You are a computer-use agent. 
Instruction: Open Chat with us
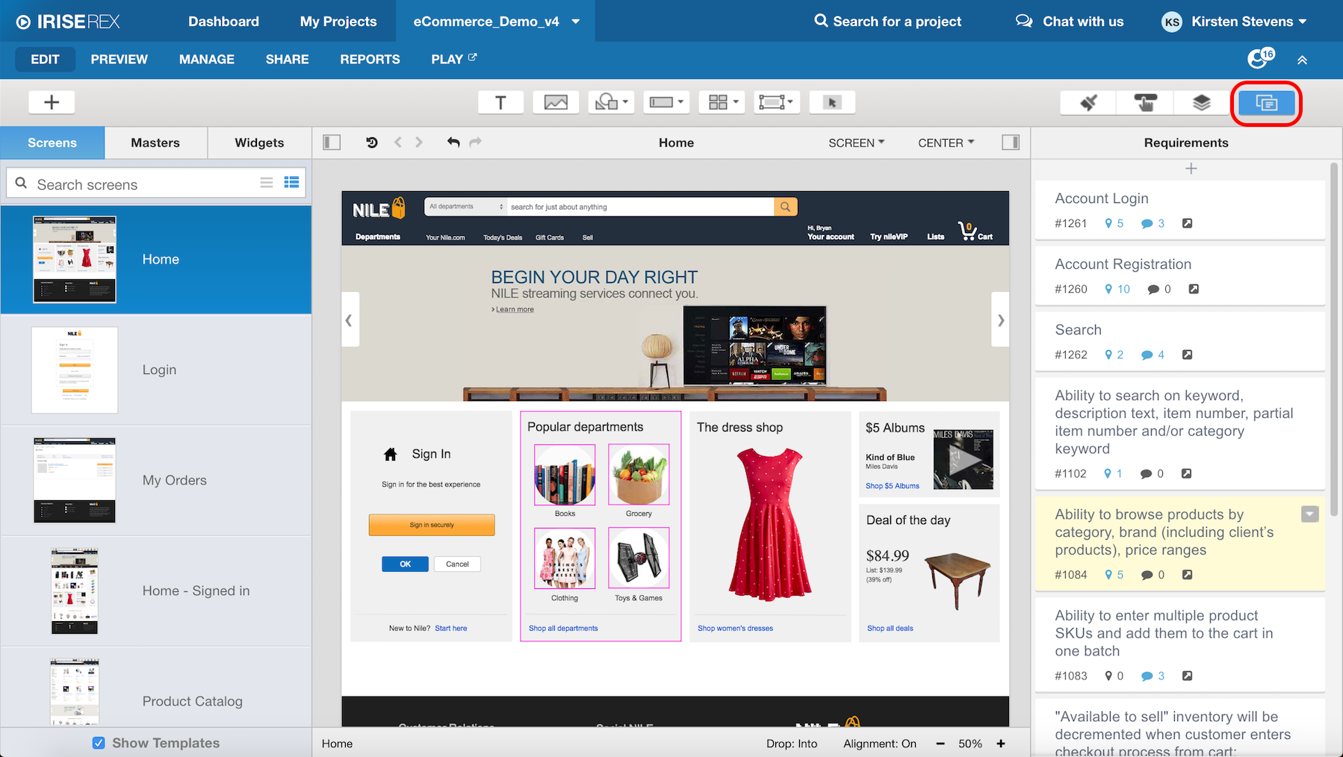point(1070,22)
